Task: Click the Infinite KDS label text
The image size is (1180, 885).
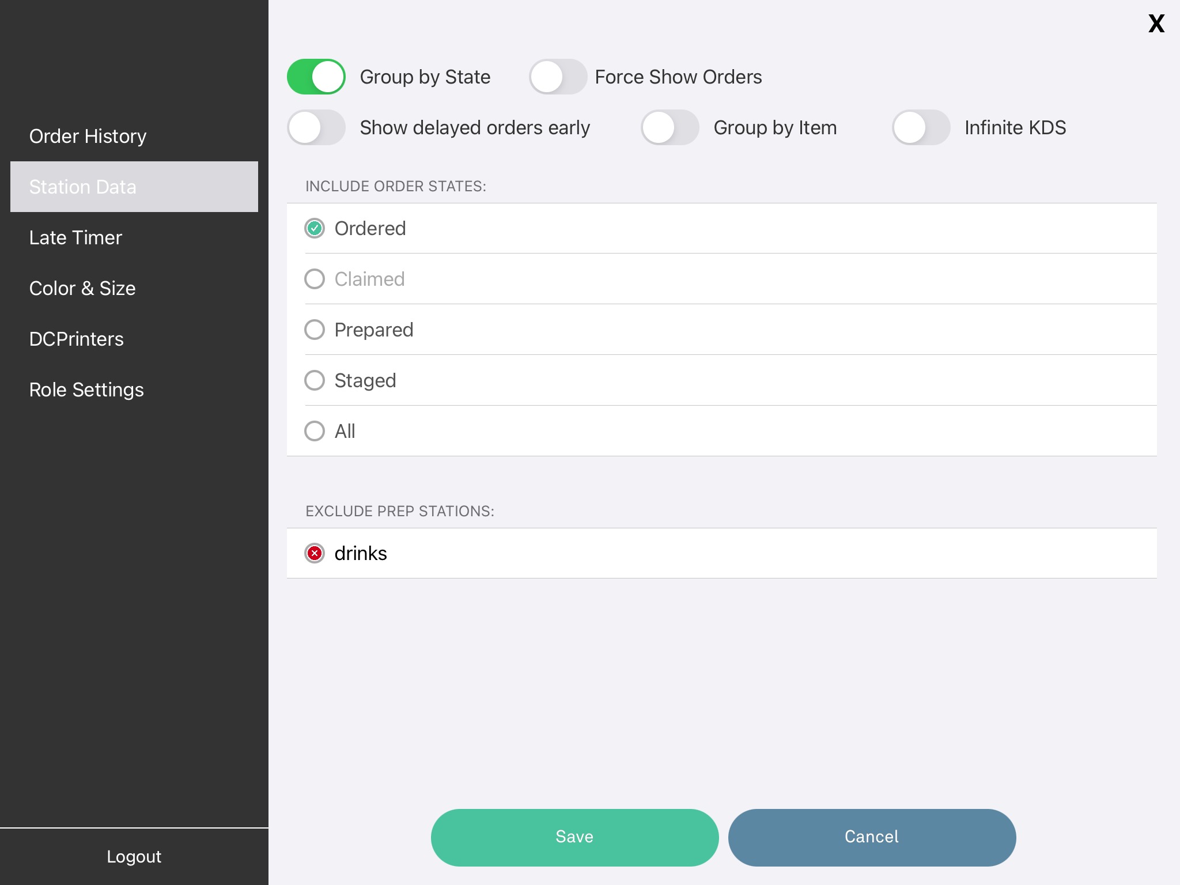Action: pos(1015,127)
